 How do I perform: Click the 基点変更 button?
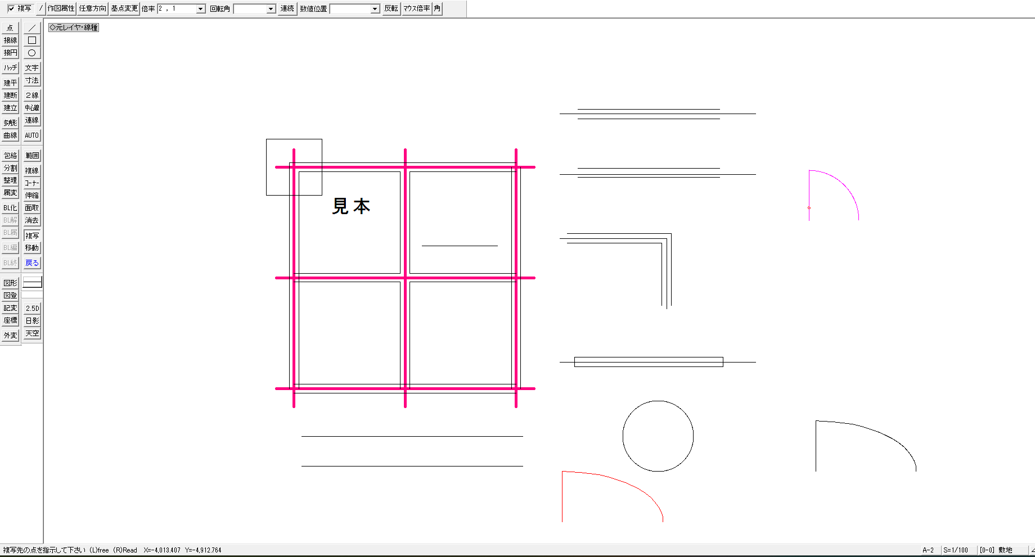(124, 8)
